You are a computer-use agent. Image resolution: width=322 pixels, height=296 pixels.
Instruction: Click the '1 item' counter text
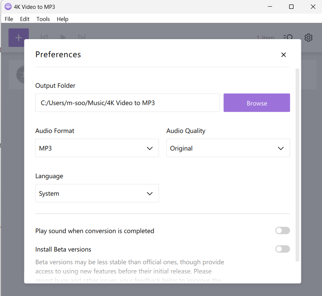click(x=265, y=38)
